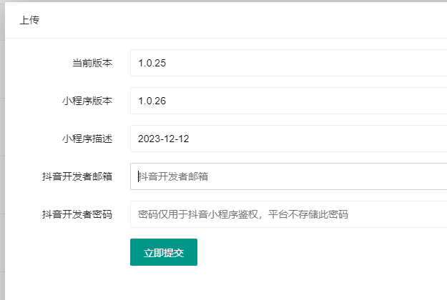The height and width of the screenshot is (300, 447).
Task: Click the 小程序描述 field with 2023-12-12
Action: point(288,139)
